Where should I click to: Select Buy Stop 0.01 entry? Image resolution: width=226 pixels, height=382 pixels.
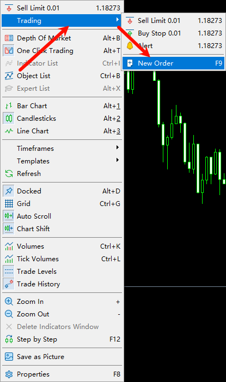tap(173, 33)
